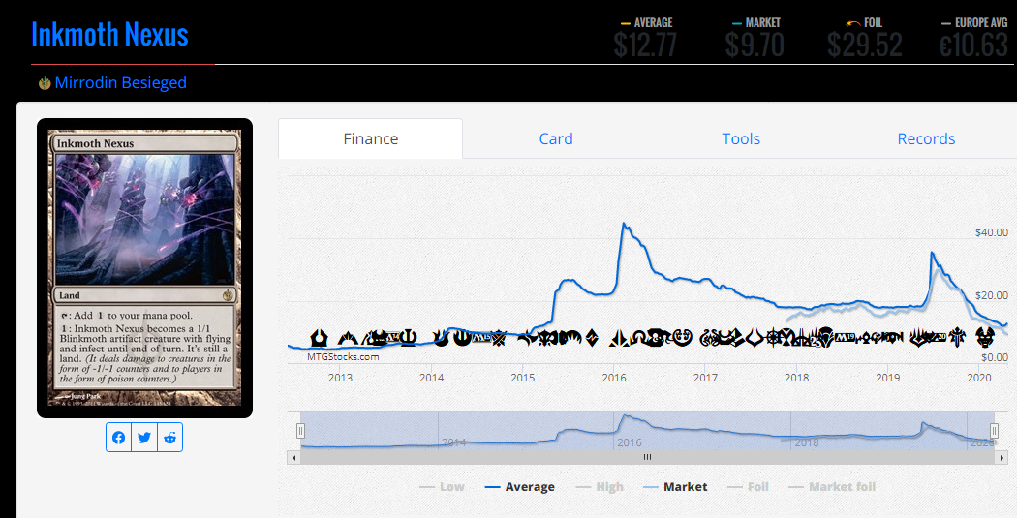Viewport: 1017px width, 518px height.
Task: Click the $40.00 y-axis label
Action: pyautogui.click(x=992, y=232)
